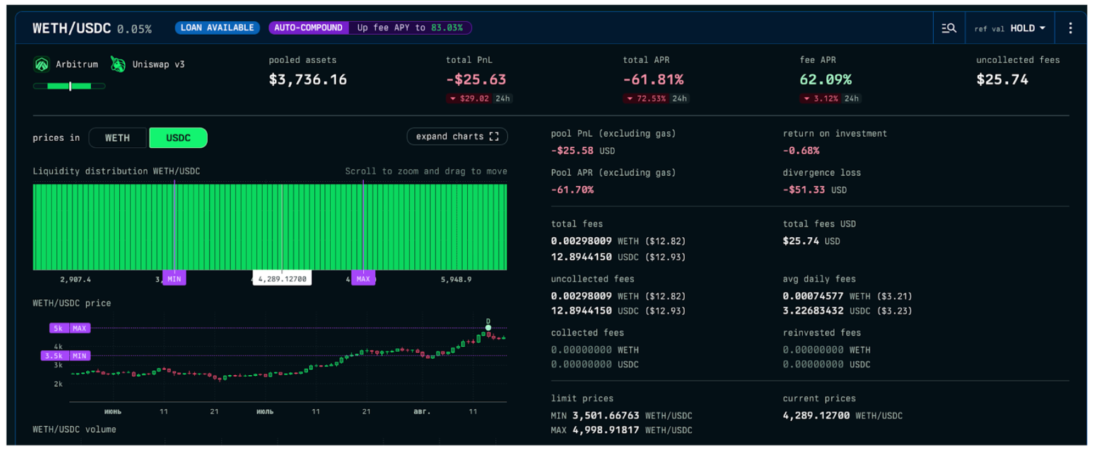Screen dimensions: 1099x457
Task: Open the three-dot options menu
Action: tap(1070, 28)
